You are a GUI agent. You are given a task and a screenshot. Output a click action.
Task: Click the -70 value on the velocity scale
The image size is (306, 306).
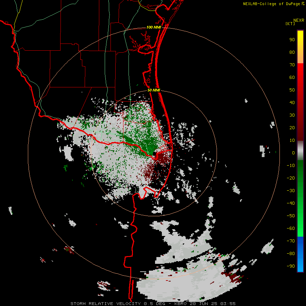(x=291, y=241)
